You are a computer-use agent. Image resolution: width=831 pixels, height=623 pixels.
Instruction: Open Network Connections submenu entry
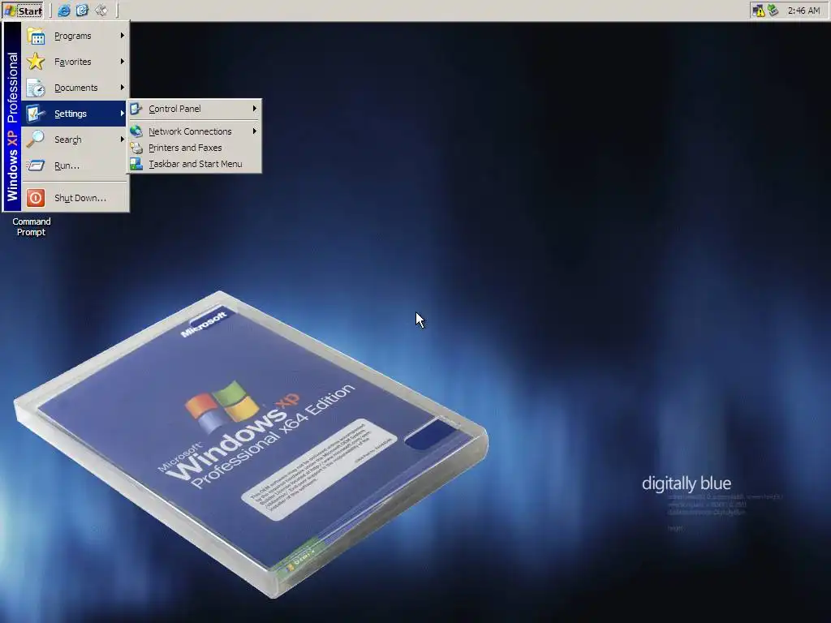(195, 131)
